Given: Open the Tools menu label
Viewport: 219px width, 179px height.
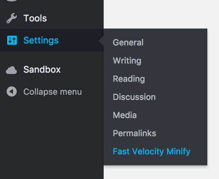Looking at the screenshot, I should (x=35, y=18).
